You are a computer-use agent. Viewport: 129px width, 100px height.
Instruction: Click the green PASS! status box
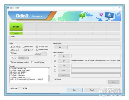coord(16,27)
